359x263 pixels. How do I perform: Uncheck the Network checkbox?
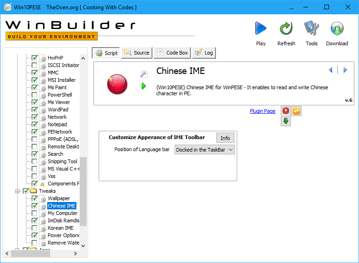[x=34, y=117]
